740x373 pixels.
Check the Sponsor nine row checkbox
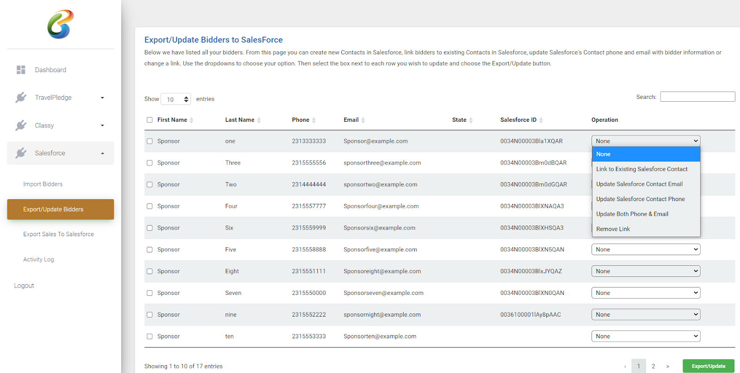click(x=149, y=315)
